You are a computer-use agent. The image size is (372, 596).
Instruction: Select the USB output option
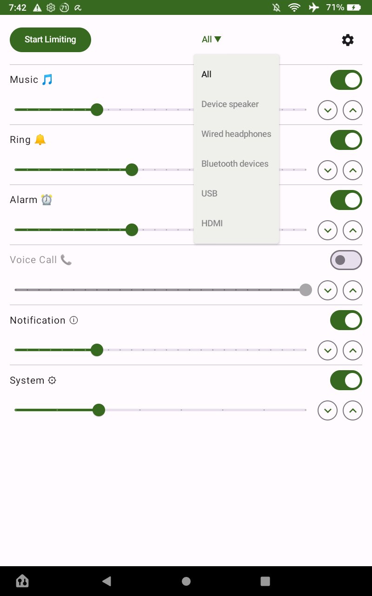(209, 194)
